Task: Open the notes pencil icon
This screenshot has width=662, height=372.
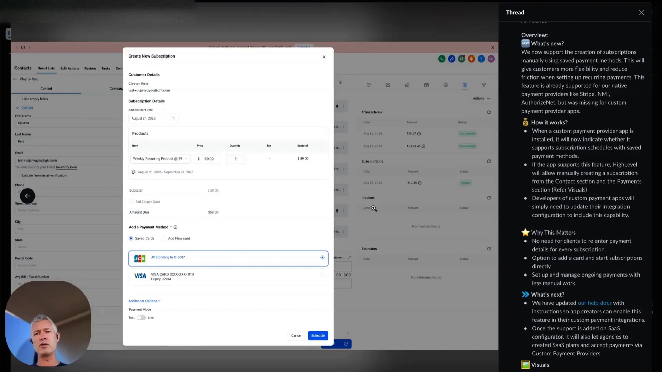Action: pos(407,85)
